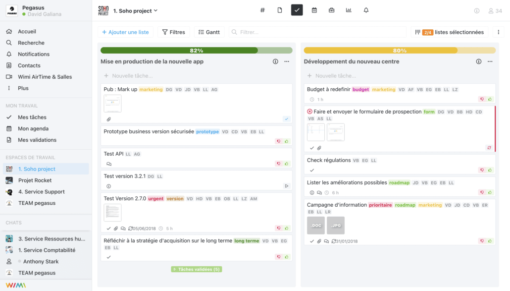This screenshot has width=510, height=291.
Task: Click the info icon beside Mise en production
Action: tap(275, 61)
